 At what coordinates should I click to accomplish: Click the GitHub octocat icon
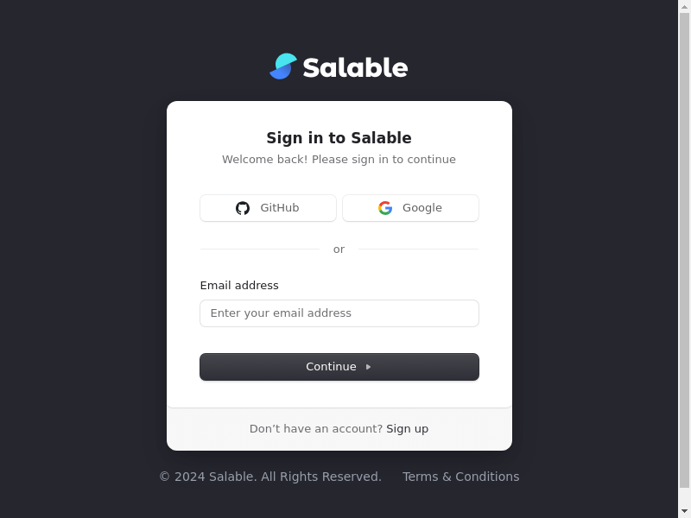pyautogui.click(x=243, y=208)
